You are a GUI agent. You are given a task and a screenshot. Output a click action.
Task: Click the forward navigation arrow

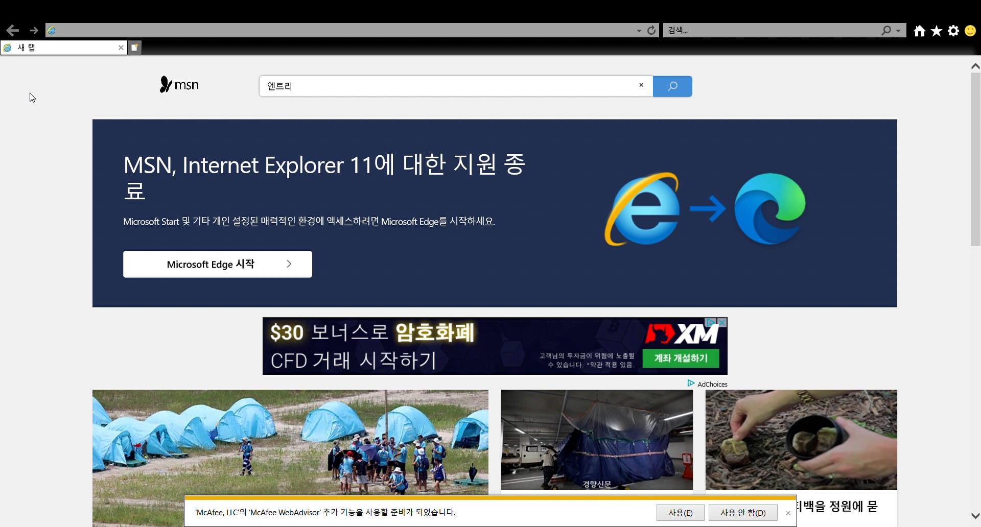point(34,30)
